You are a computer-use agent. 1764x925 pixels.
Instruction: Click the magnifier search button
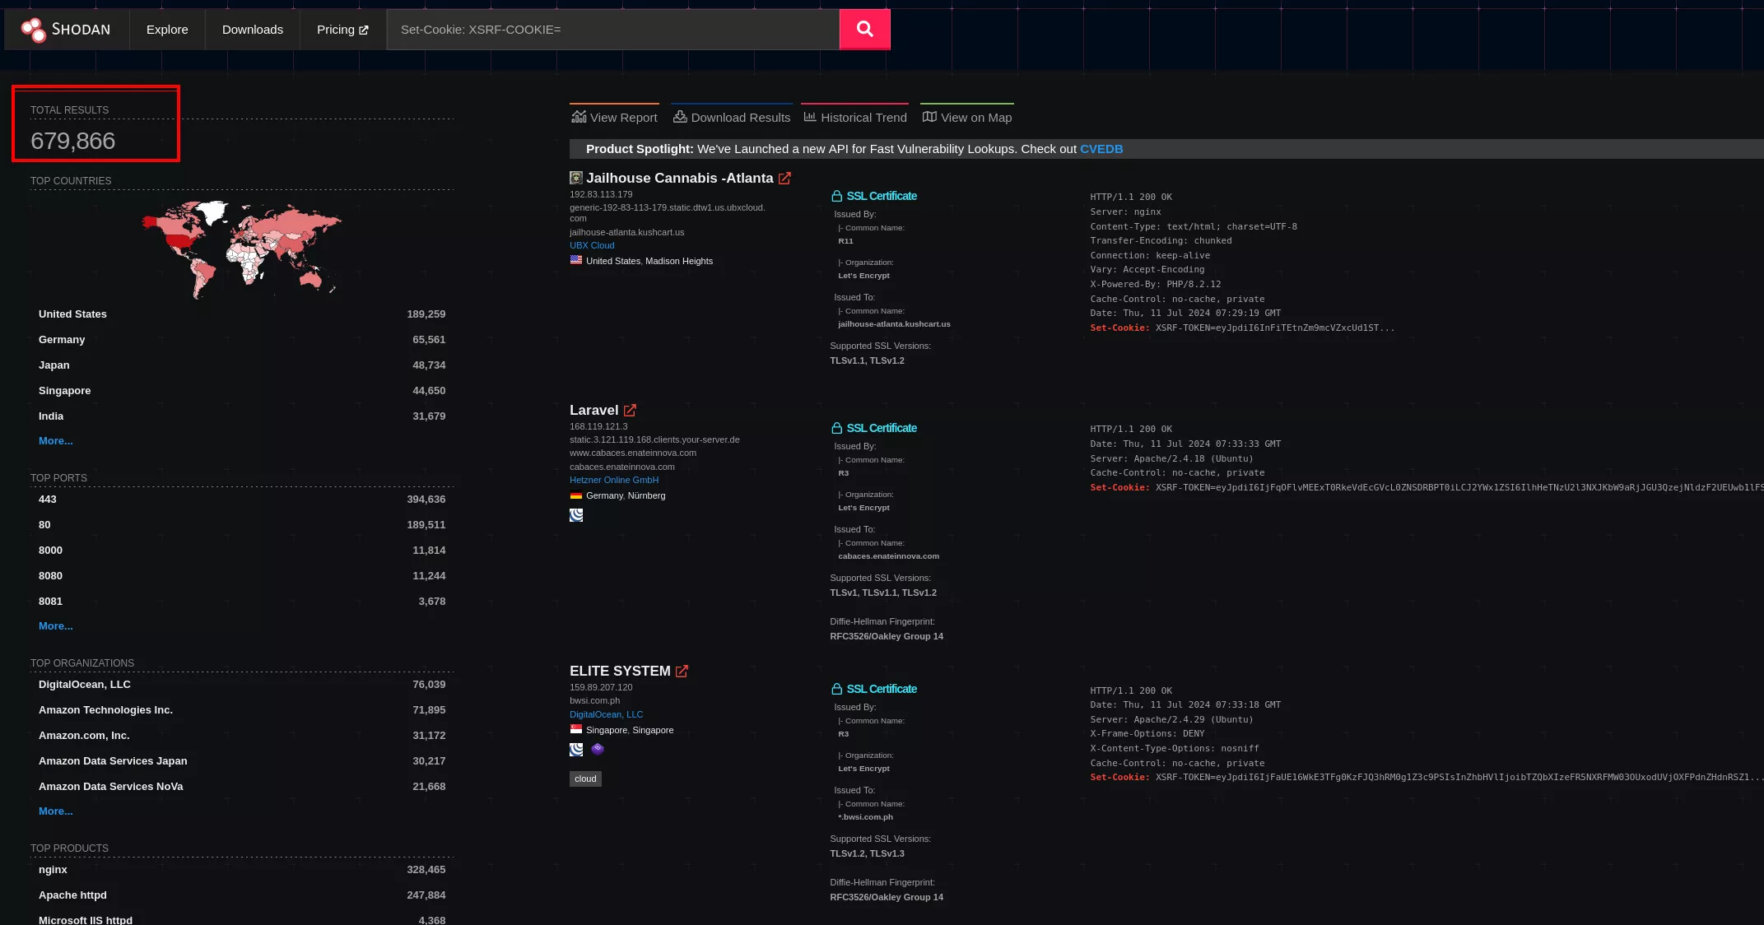[x=864, y=30]
